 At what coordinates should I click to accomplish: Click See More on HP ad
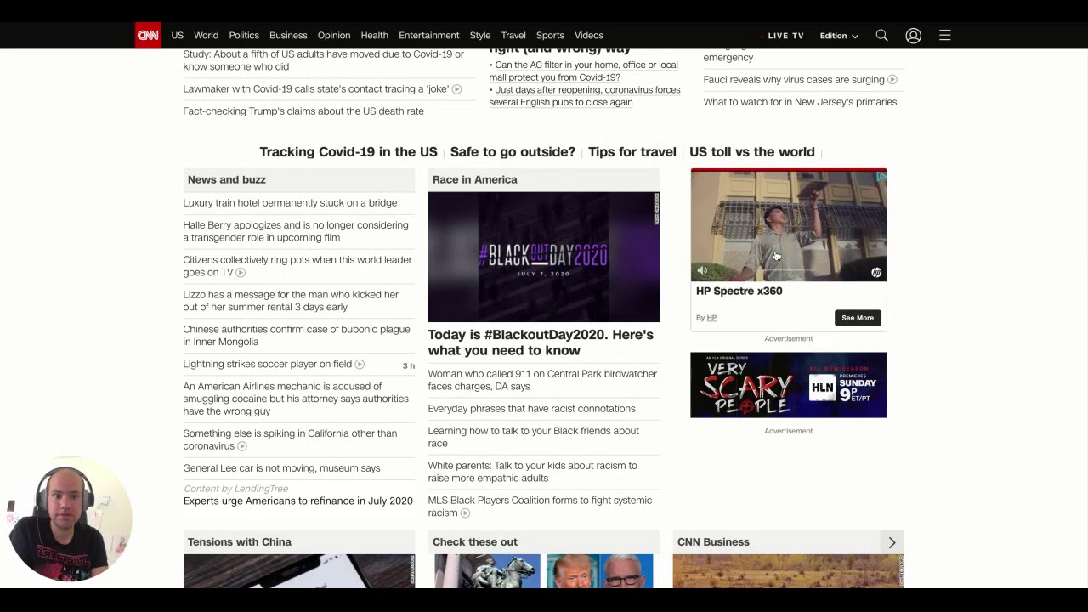click(858, 318)
